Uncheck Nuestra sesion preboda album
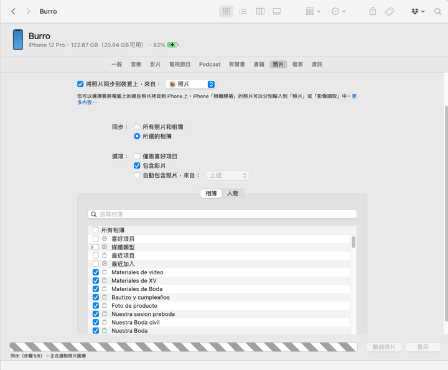Image resolution: width=448 pixels, height=370 pixels. 95,314
